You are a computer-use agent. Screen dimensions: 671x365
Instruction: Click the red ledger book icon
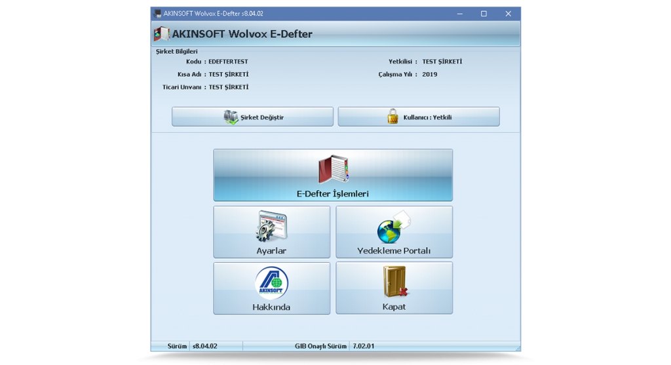334,169
